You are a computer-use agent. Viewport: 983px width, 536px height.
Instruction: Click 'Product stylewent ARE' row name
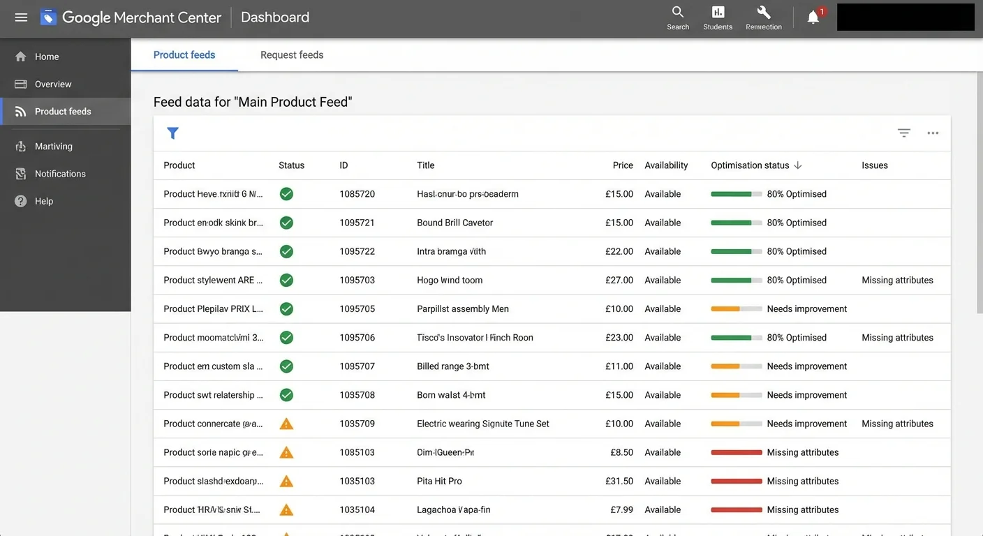click(x=213, y=280)
